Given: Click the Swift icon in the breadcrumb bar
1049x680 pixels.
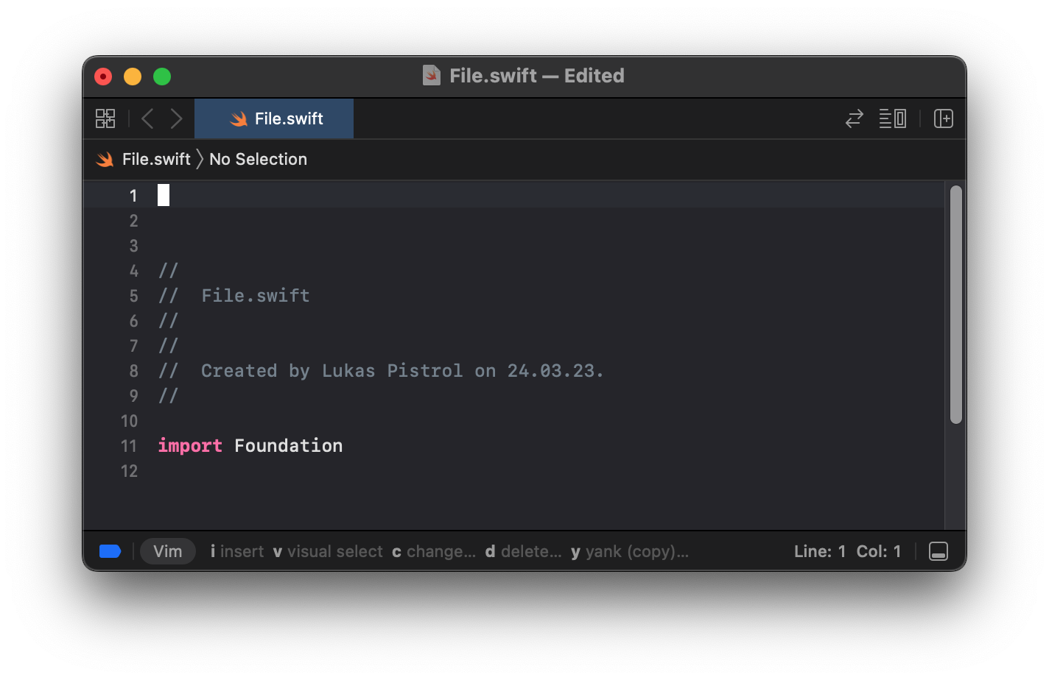Looking at the screenshot, I should (104, 159).
